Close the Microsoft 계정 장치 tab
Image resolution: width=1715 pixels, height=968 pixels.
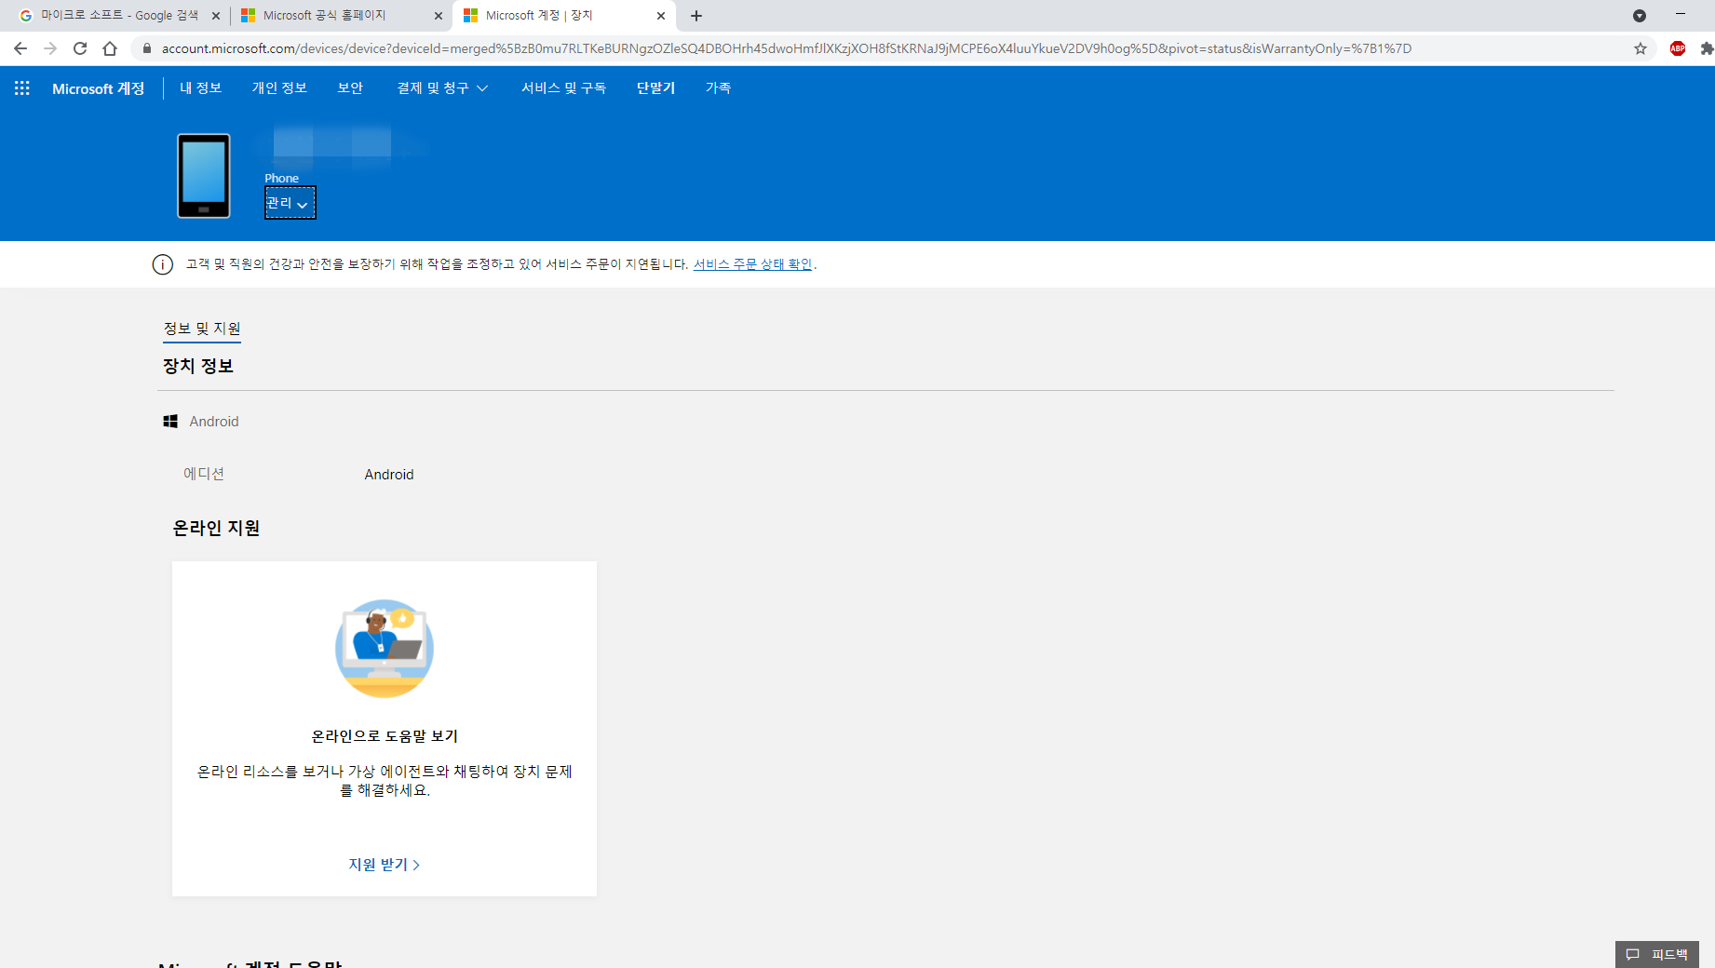tap(661, 16)
